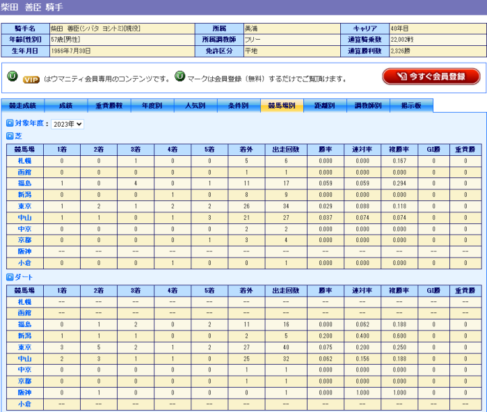Switch to the 競走成績 tab
This screenshot has height=412, width=487.
(x=23, y=106)
